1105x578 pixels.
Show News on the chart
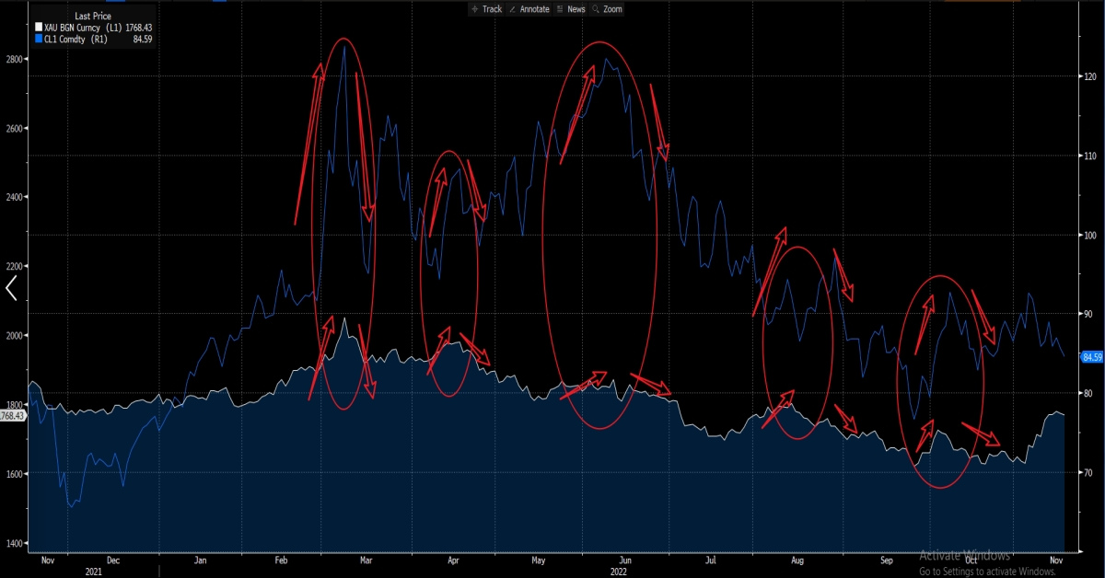pos(571,8)
